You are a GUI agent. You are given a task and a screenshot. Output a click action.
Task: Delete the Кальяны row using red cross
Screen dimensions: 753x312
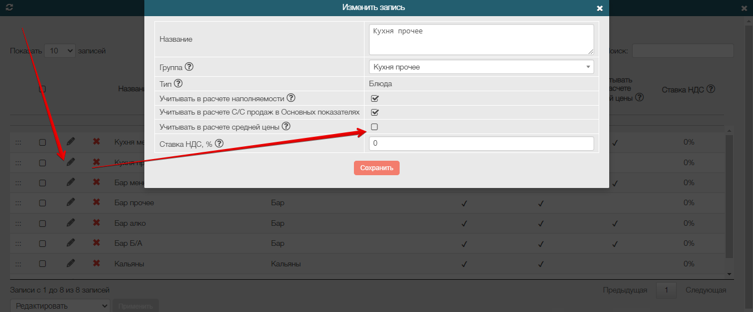(96, 263)
